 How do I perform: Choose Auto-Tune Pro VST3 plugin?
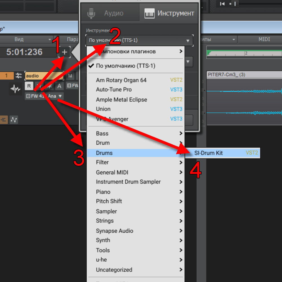pos(136,90)
